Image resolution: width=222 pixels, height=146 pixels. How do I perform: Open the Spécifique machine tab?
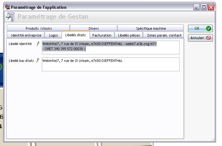(151, 28)
